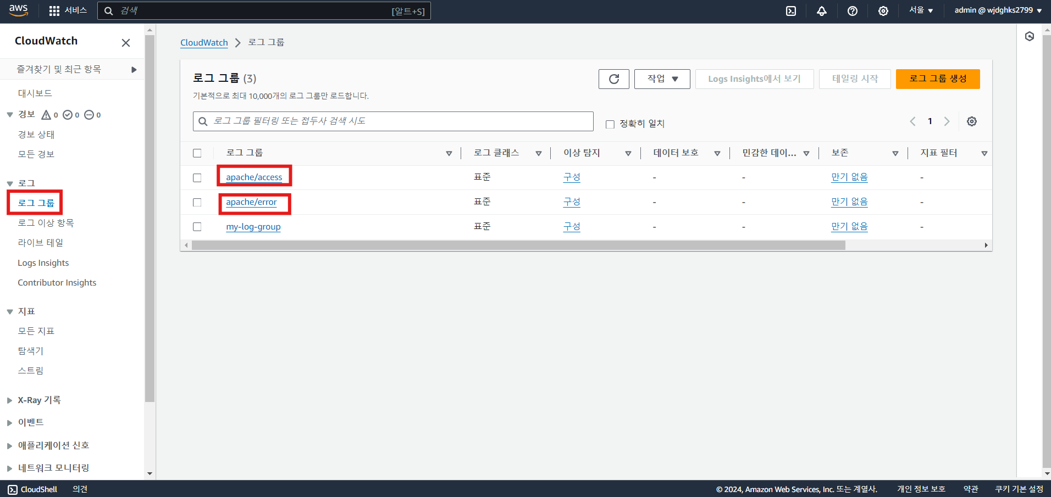The height and width of the screenshot is (497, 1051).
Task: Select 로그 그룹 in the sidebar
Action: click(x=36, y=203)
